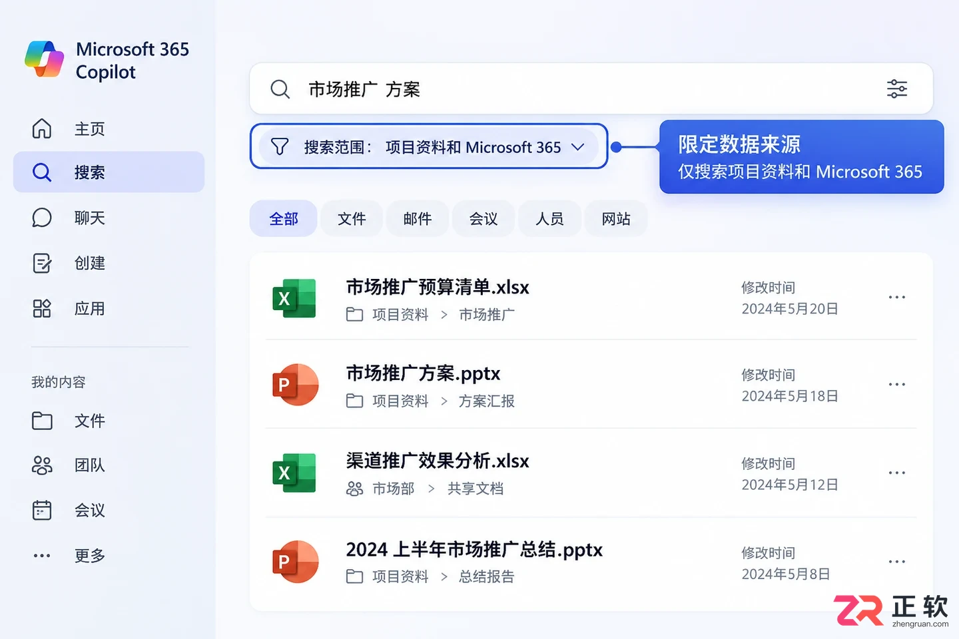Open Excel icon of 渠道推广效果分析.xlsx
959x639 pixels.
pyautogui.click(x=294, y=473)
